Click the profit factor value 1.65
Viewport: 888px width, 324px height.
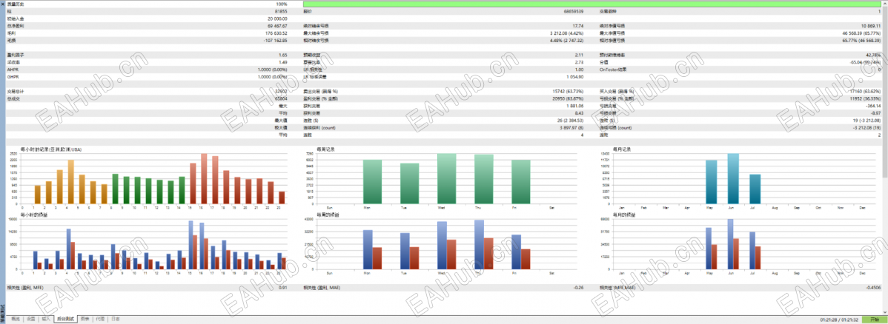[x=282, y=55]
